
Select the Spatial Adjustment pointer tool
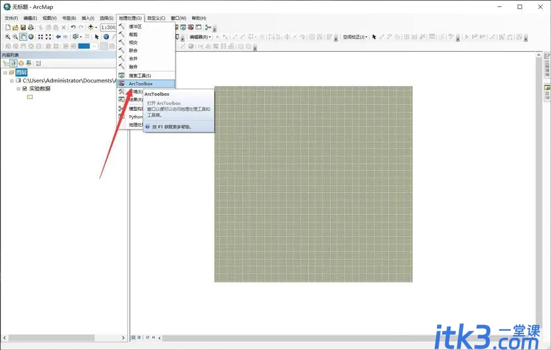click(374, 36)
